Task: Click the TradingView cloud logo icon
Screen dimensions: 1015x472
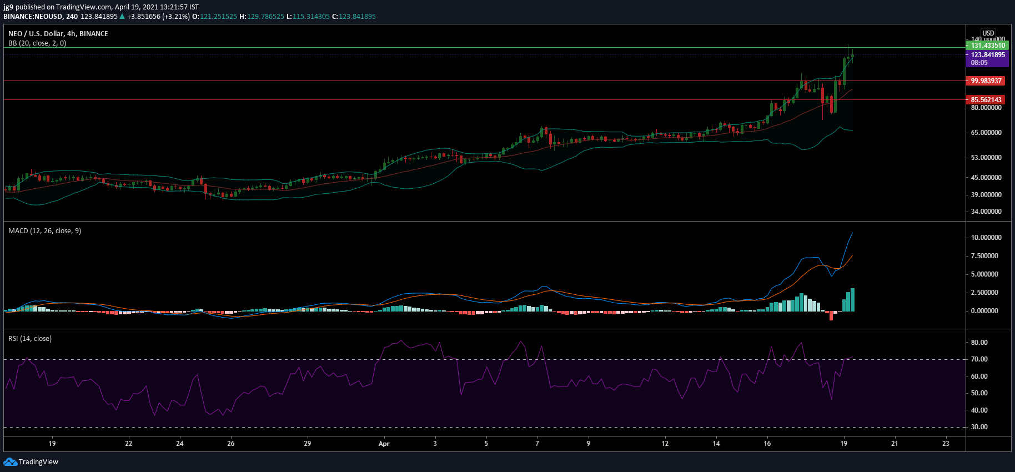Action: coord(10,462)
